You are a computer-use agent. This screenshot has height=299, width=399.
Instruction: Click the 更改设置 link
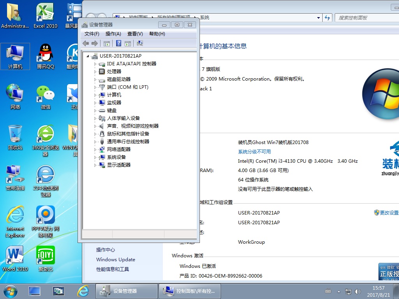coord(389,213)
